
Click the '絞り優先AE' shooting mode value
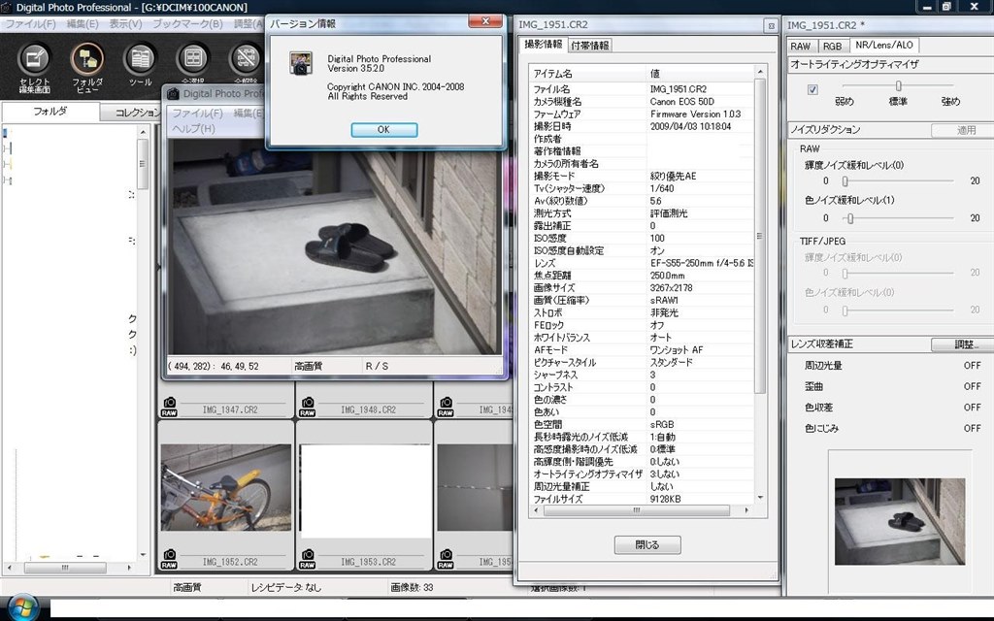[673, 177]
